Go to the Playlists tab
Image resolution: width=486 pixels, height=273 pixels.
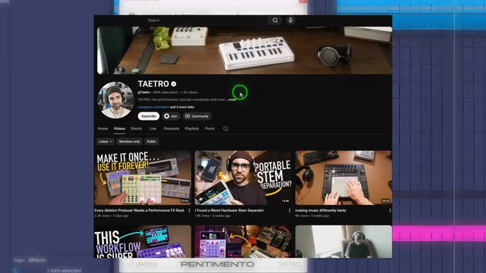[192, 128]
